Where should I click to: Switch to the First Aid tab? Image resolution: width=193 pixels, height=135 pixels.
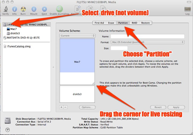(99, 23)
